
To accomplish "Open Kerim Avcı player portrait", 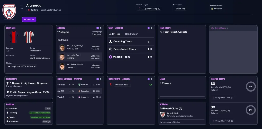I will click(x=62, y=57).
